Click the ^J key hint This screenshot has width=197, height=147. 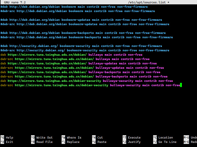(124, 142)
